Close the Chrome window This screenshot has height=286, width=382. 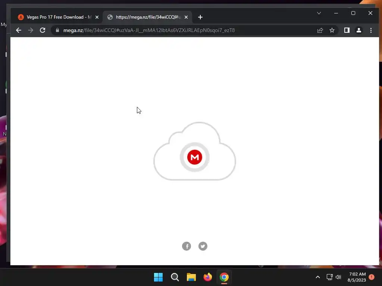tap(370, 13)
